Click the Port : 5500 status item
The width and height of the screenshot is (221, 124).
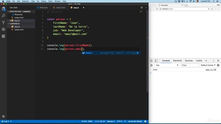point(87,121)
